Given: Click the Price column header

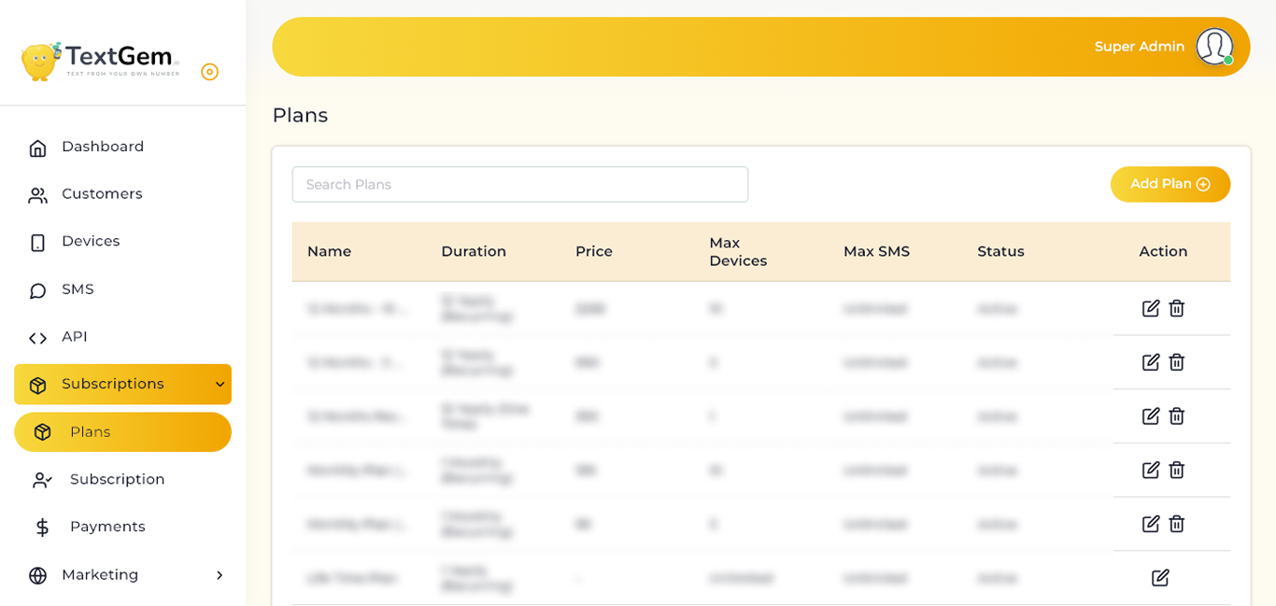Looking at the screenshot, I should click(594, 251).
